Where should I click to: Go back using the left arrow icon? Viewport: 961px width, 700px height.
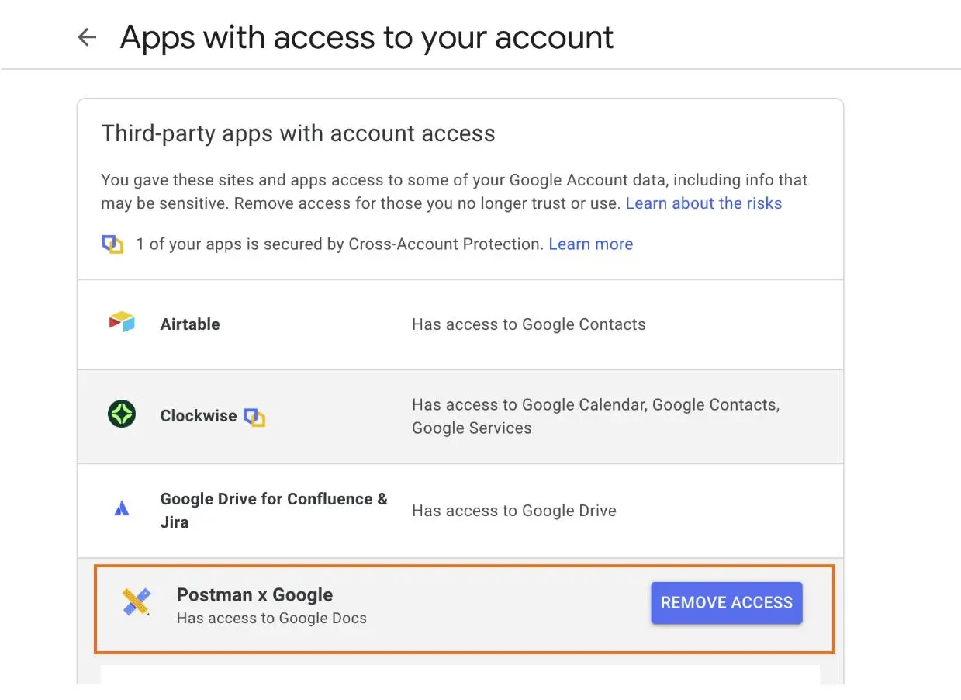(87, 37)
